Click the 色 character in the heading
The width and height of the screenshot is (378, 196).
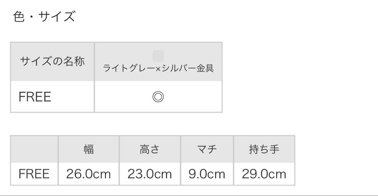tap(19, 17)
